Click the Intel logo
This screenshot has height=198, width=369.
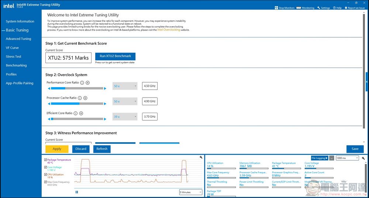tap(9, 6)
